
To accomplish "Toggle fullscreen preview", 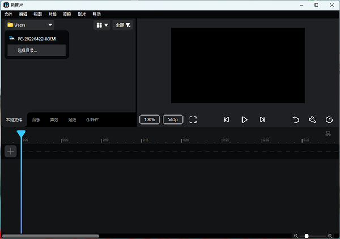I will pos(193,119).
